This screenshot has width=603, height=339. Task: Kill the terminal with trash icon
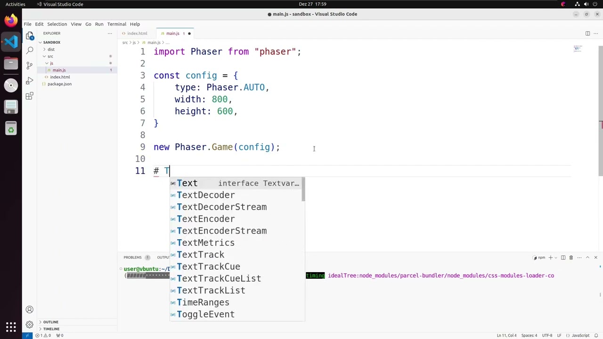[571, 258]
